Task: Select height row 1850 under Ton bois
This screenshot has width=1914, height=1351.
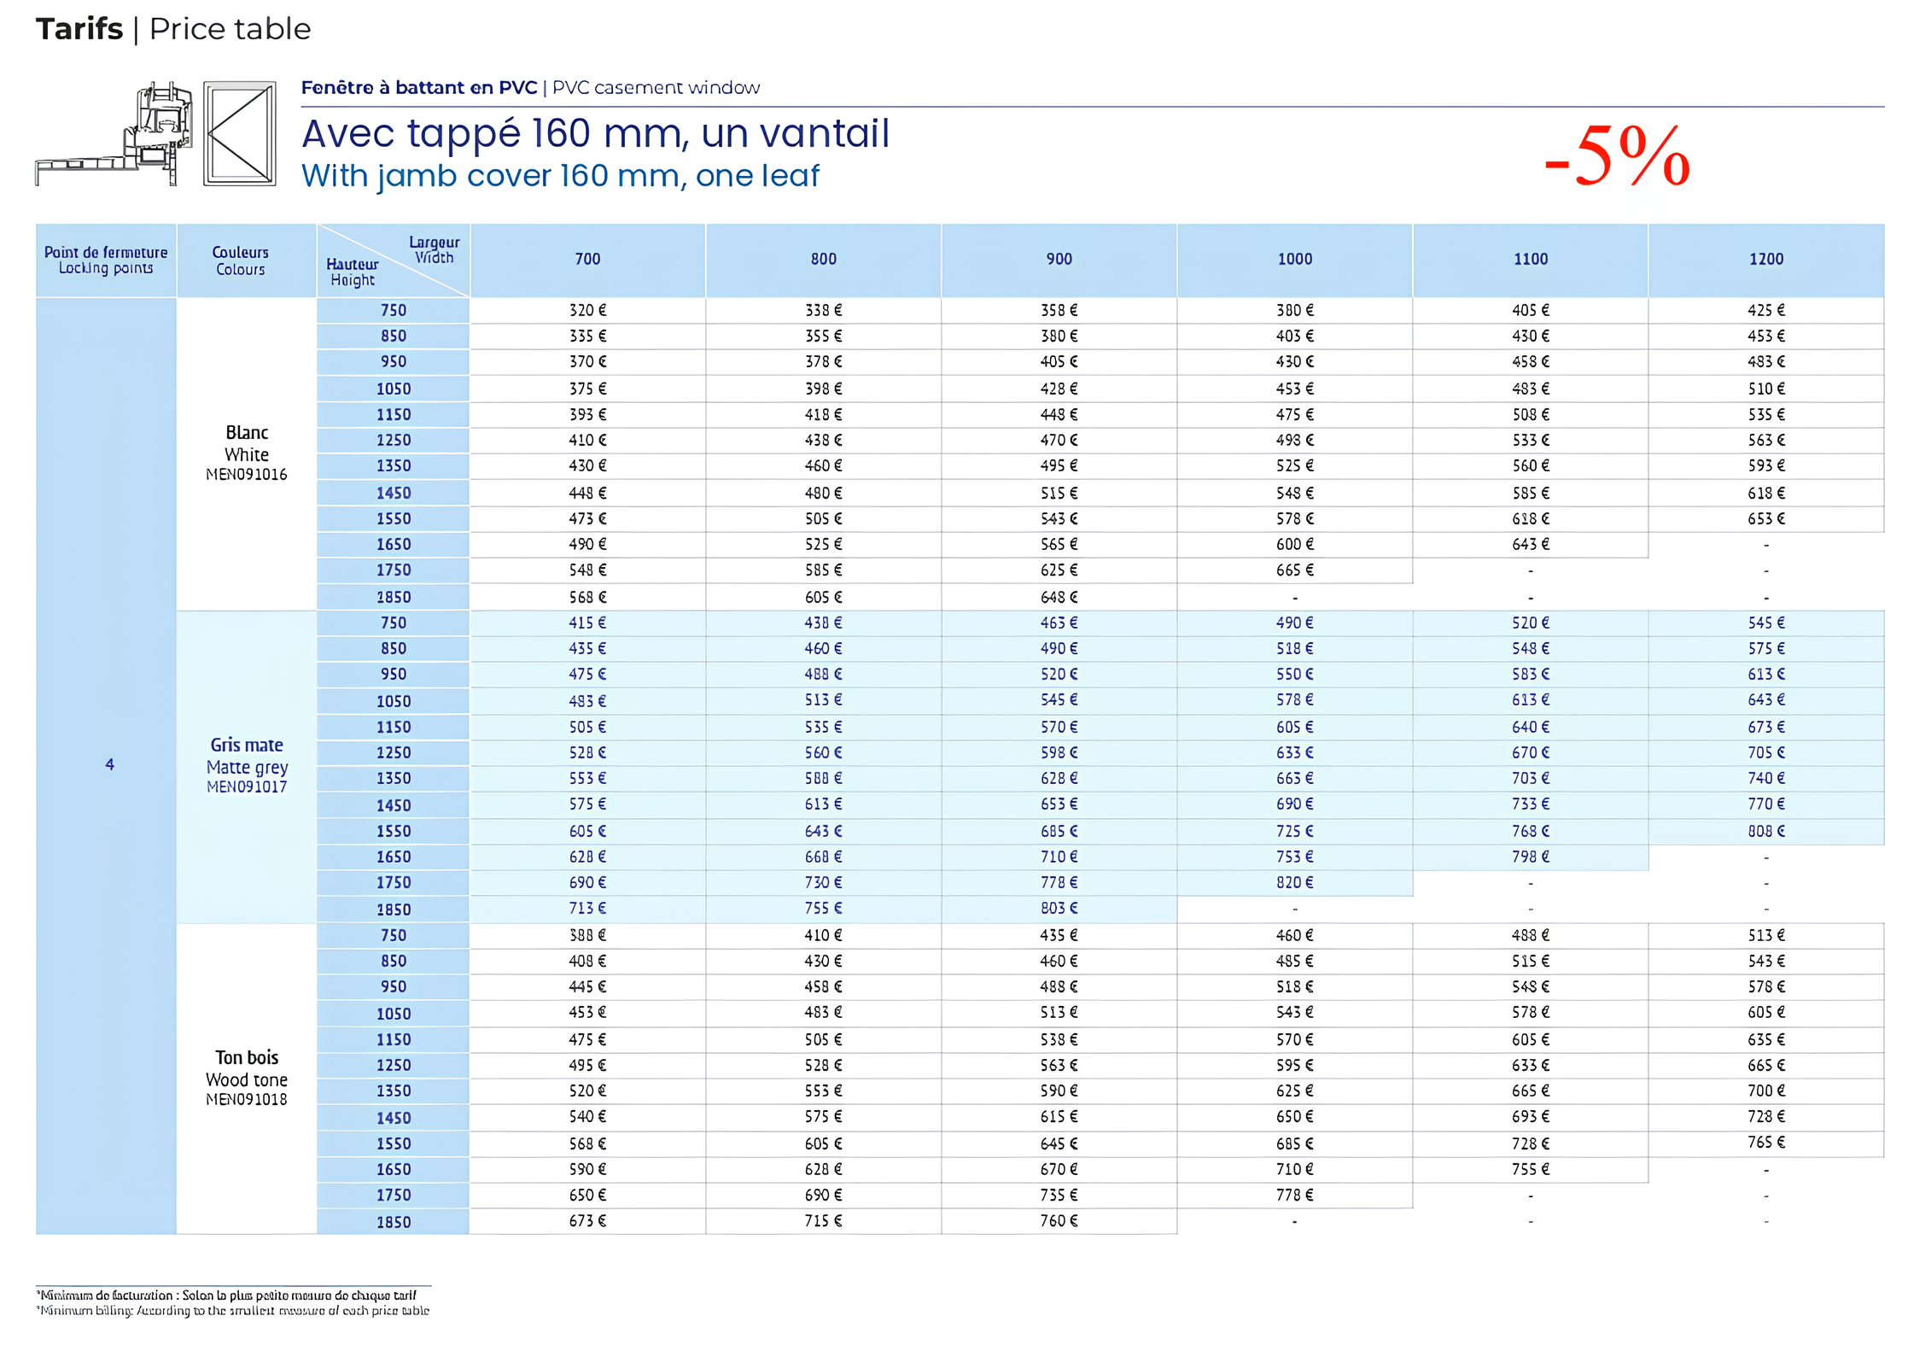Action: pos(393,1222)
